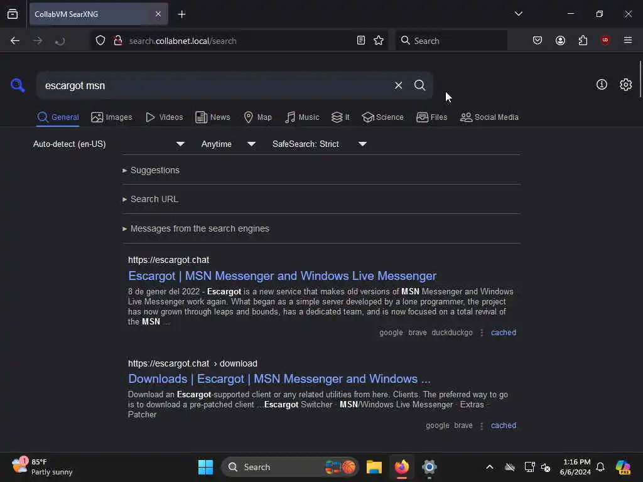Open cached link of first result

pos(504,333)
